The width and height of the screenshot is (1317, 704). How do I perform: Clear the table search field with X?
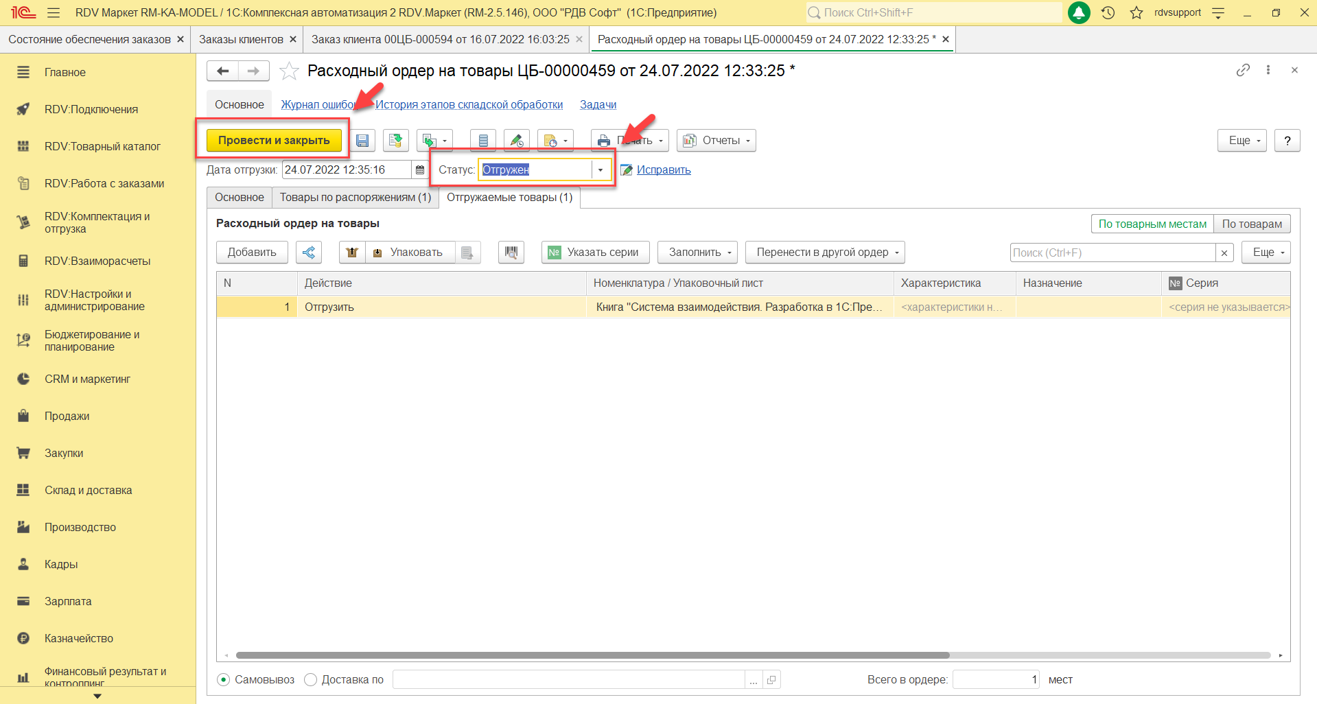(1224, 253)
